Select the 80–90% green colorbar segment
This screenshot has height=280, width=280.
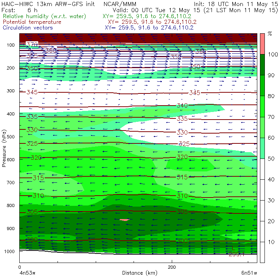point(262,86)
